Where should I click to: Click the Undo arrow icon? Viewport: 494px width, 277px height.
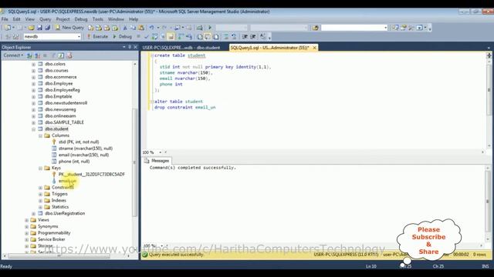(151, 28)
